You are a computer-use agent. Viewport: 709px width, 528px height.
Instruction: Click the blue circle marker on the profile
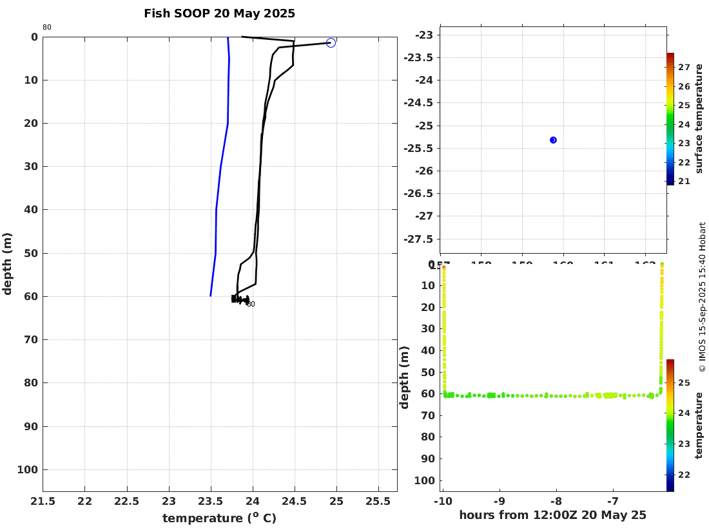pyautogui.click(x=331, y=43)
